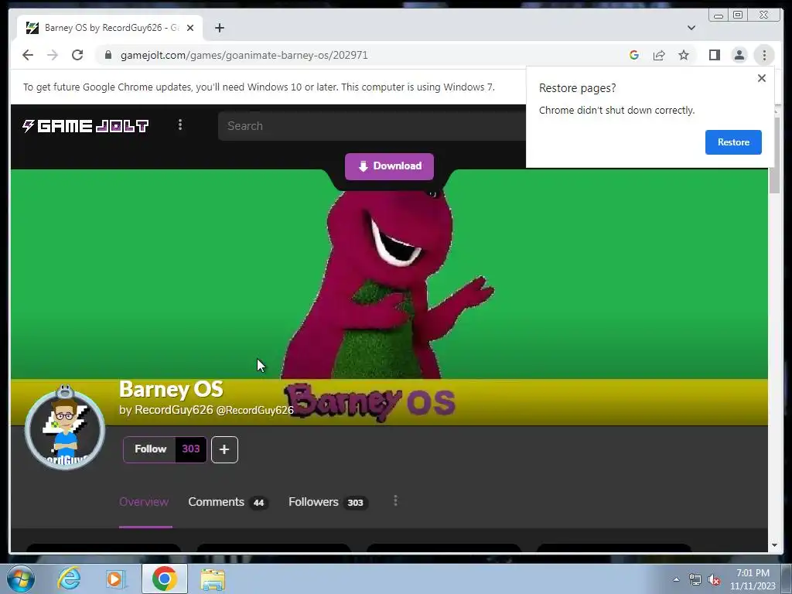Viewport: 792px width, 594px height.
Task: Close the Barney OS browser tab
Action: (x=190, y=28)
